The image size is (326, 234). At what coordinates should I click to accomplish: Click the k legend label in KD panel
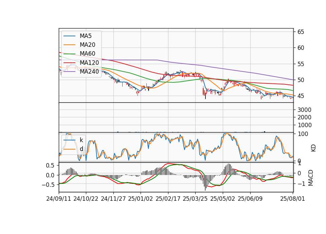click(x=81, y=140)
